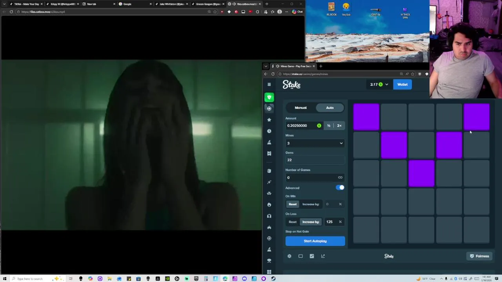
Task: Open game settings gear below Start Autoplay
Action: tap(289, 256)
